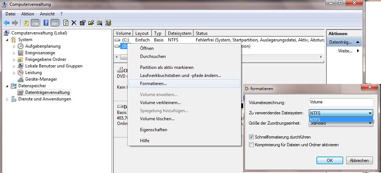Image resolution: width=381 pixels, height=173 pixels.
Task: Click the Freigegebene Ordner icon
Action: [x=21, y=59]
